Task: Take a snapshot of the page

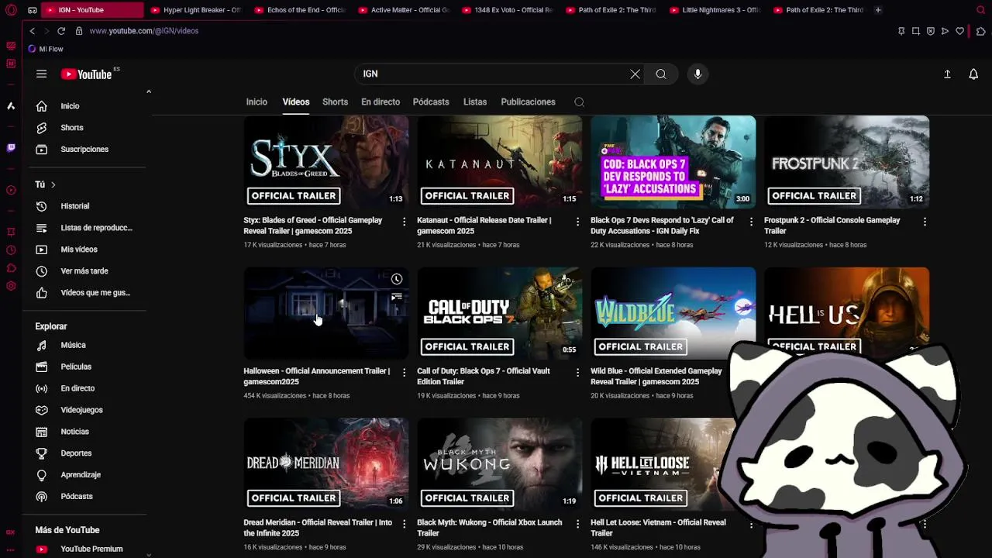Action: pyautogui.click(x=916, y=31)
